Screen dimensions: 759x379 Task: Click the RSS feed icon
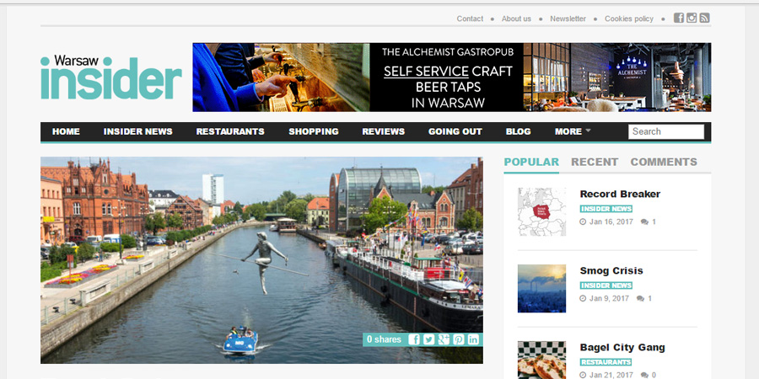[704, 19]
